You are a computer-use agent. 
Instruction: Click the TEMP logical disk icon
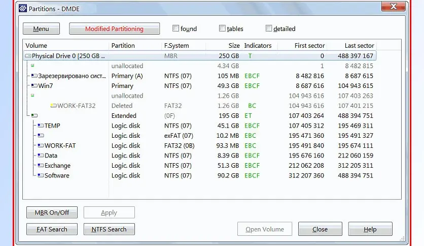point(41,126)
